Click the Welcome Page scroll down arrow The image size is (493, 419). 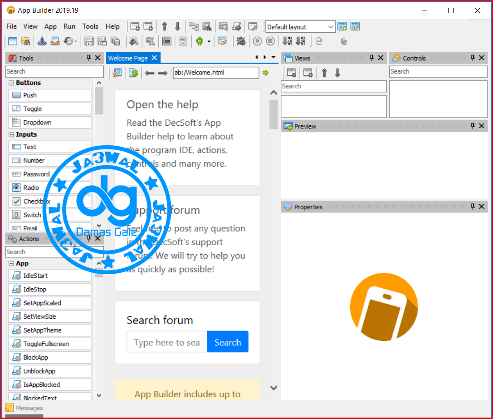(273, 388)
